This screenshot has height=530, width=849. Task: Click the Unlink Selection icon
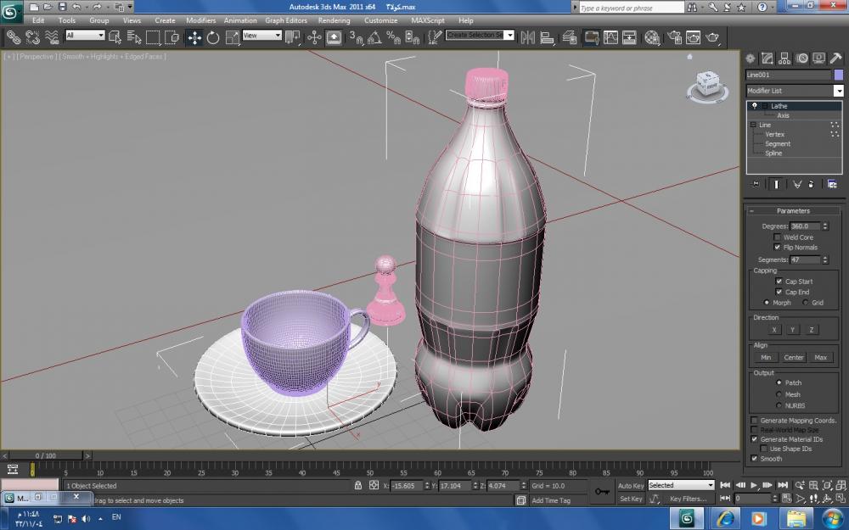pyautogui.click(x=32, y=36)
